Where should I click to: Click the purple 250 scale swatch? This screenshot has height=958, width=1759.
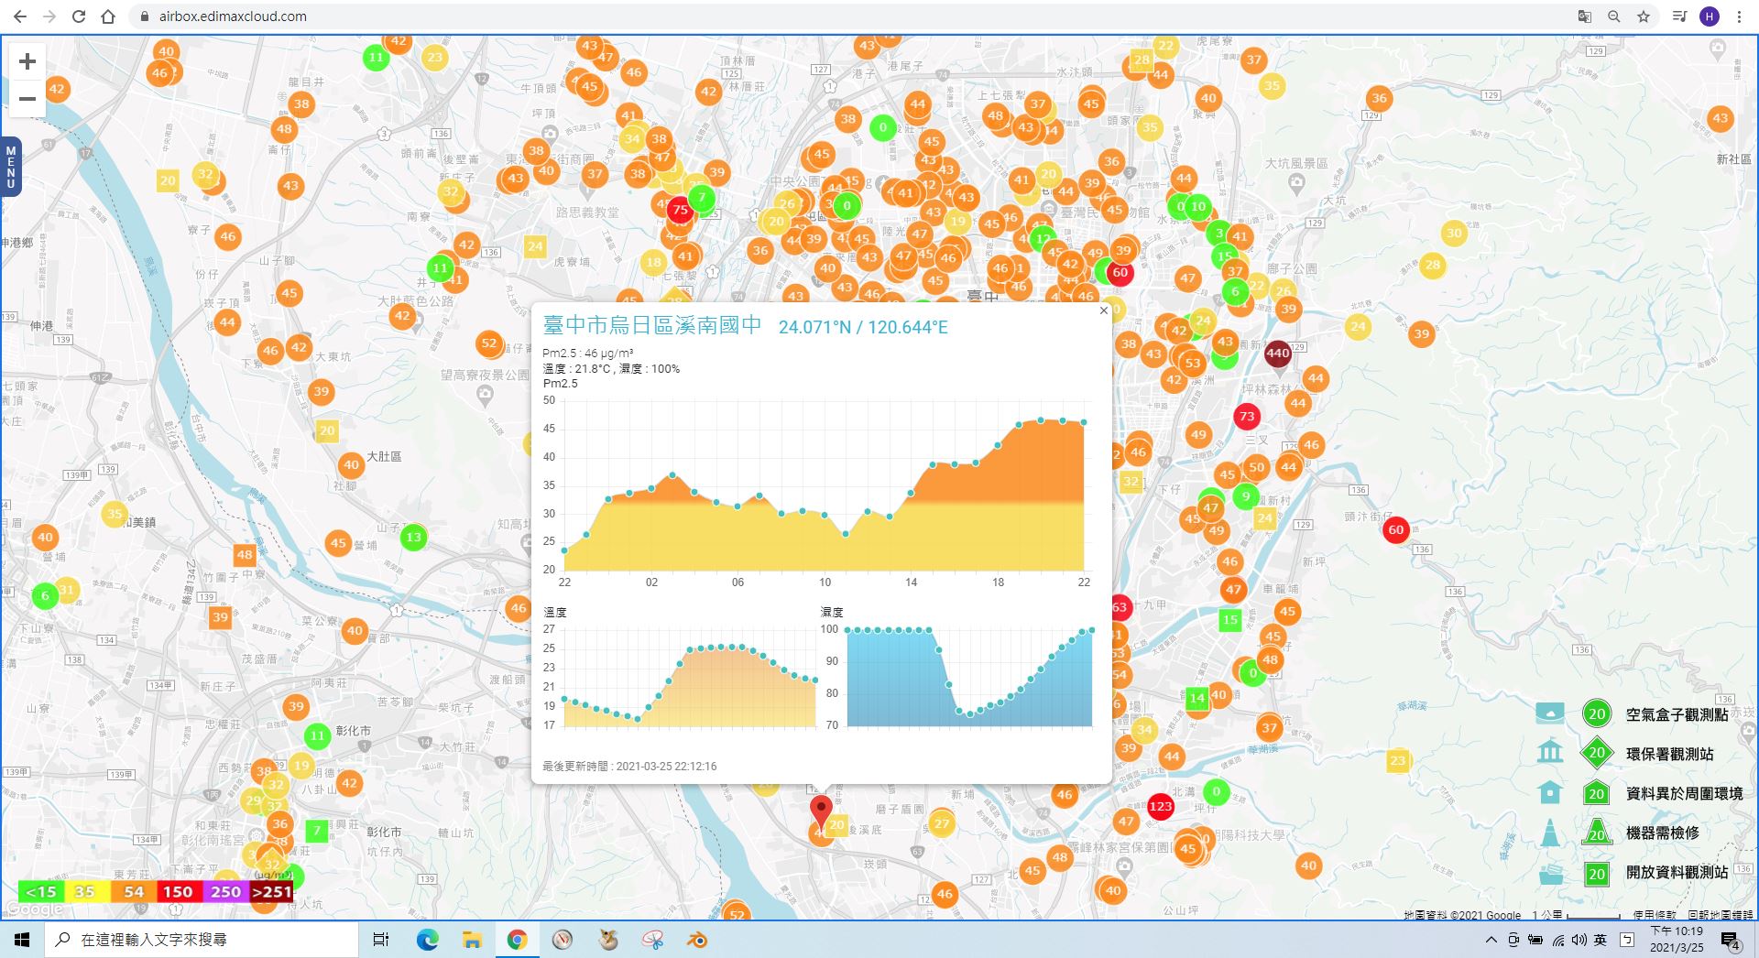pyautogui.click(x=225, y=891)
